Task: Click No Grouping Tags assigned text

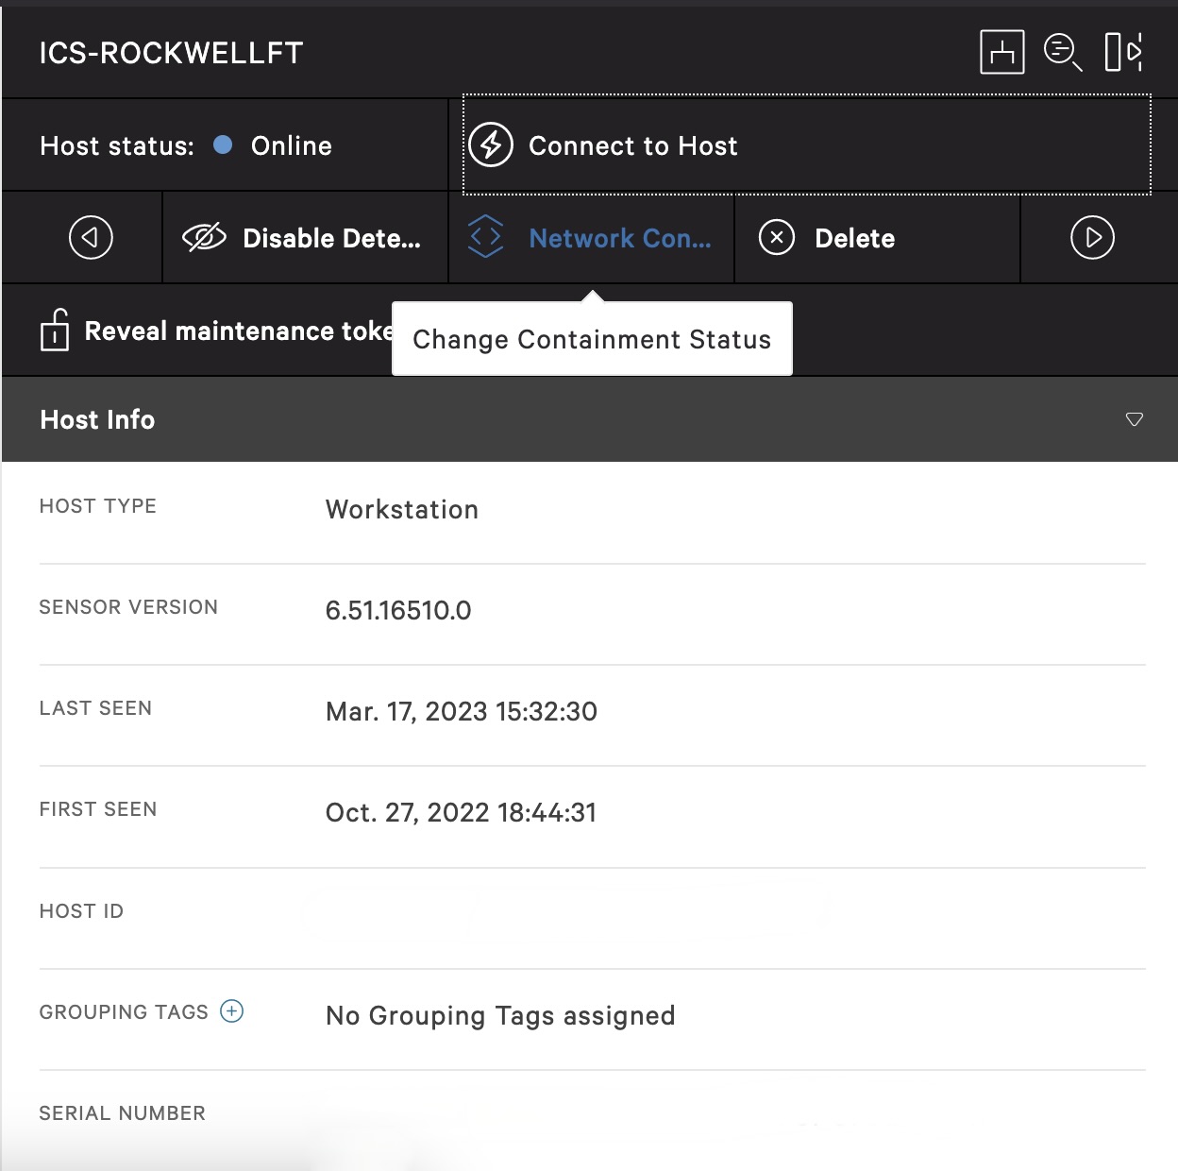Action: point(500,1016)
